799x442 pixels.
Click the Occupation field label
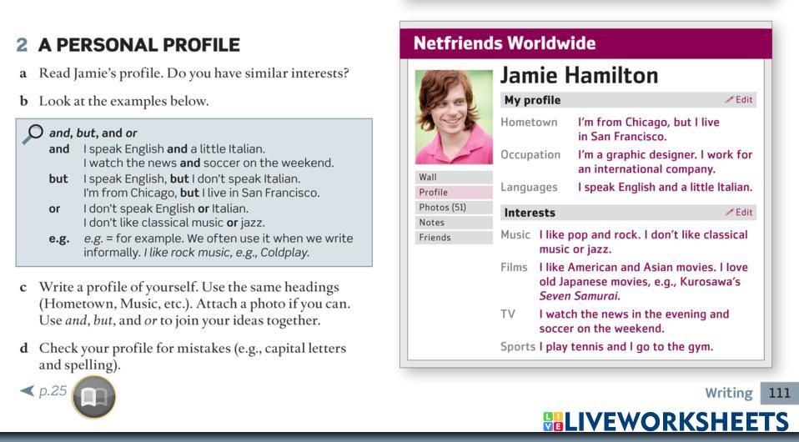click(x=532, y=155)
